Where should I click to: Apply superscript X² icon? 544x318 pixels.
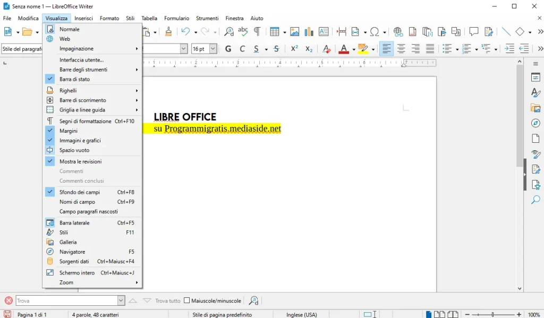[294, 49]
